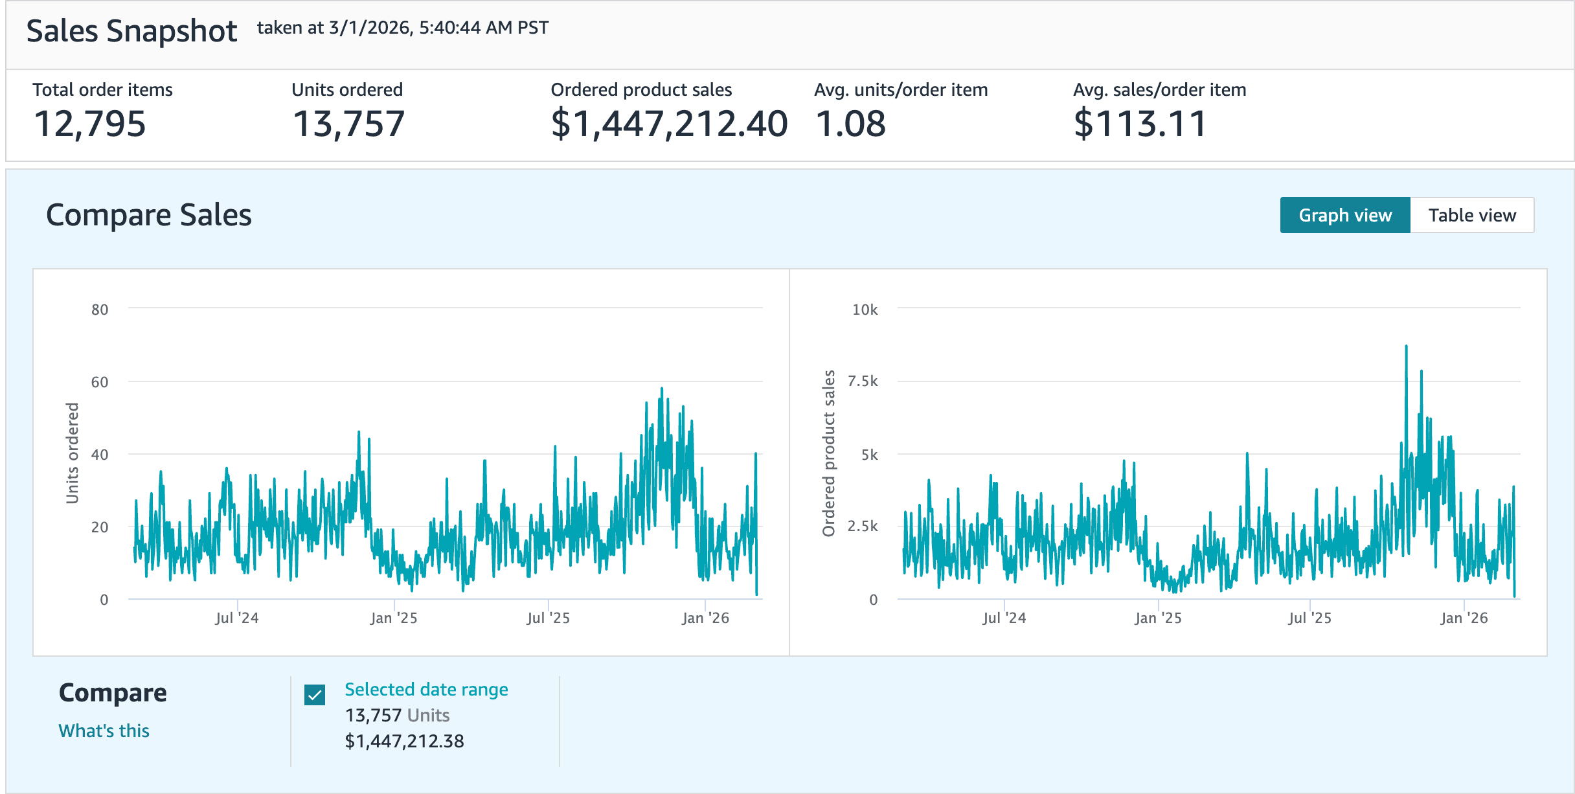Image resolution: width=1575 pixels, height=794 pixels.
Task: Click the Ordered product sales amount $1,447,212.40
Action: (668, 124)
